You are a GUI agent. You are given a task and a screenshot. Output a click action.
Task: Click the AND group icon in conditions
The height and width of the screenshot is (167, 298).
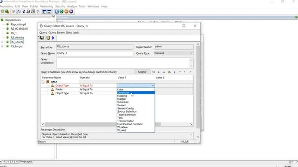coord(47,82)
